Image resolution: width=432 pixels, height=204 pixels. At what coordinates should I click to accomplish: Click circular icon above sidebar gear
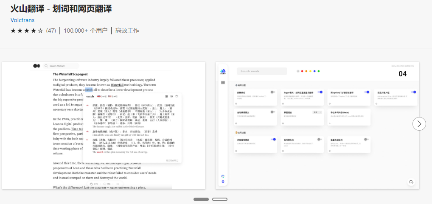click(x=223, y=176)
